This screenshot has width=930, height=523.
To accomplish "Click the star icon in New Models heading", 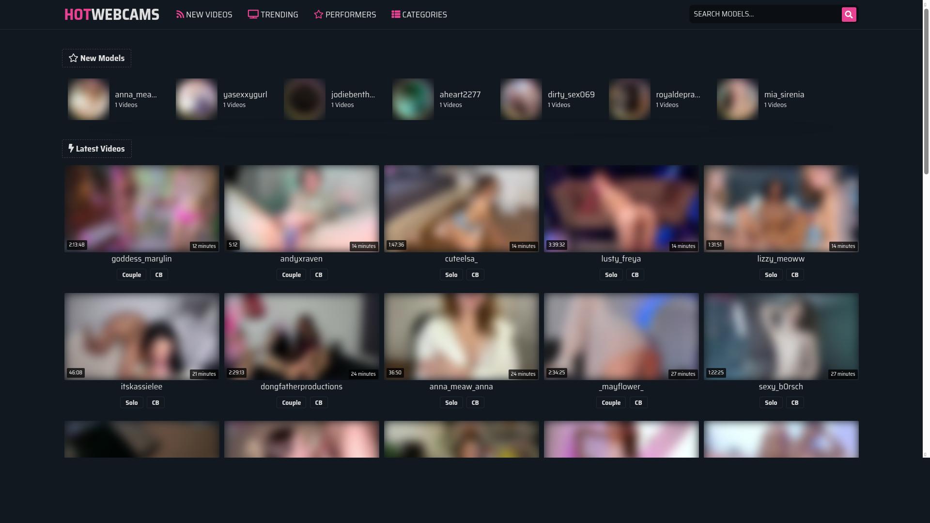I will (x=74, y=58).
